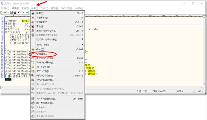The image size is (207, 120).
Task: Click the vertical scrollbar down arrow
Action: click(x=204, y=84)
